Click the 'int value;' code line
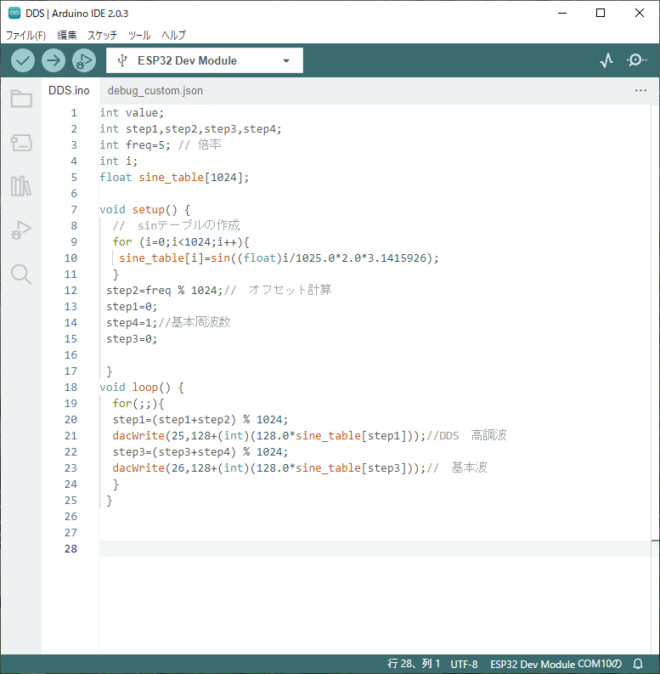 [x=132, y=113]
